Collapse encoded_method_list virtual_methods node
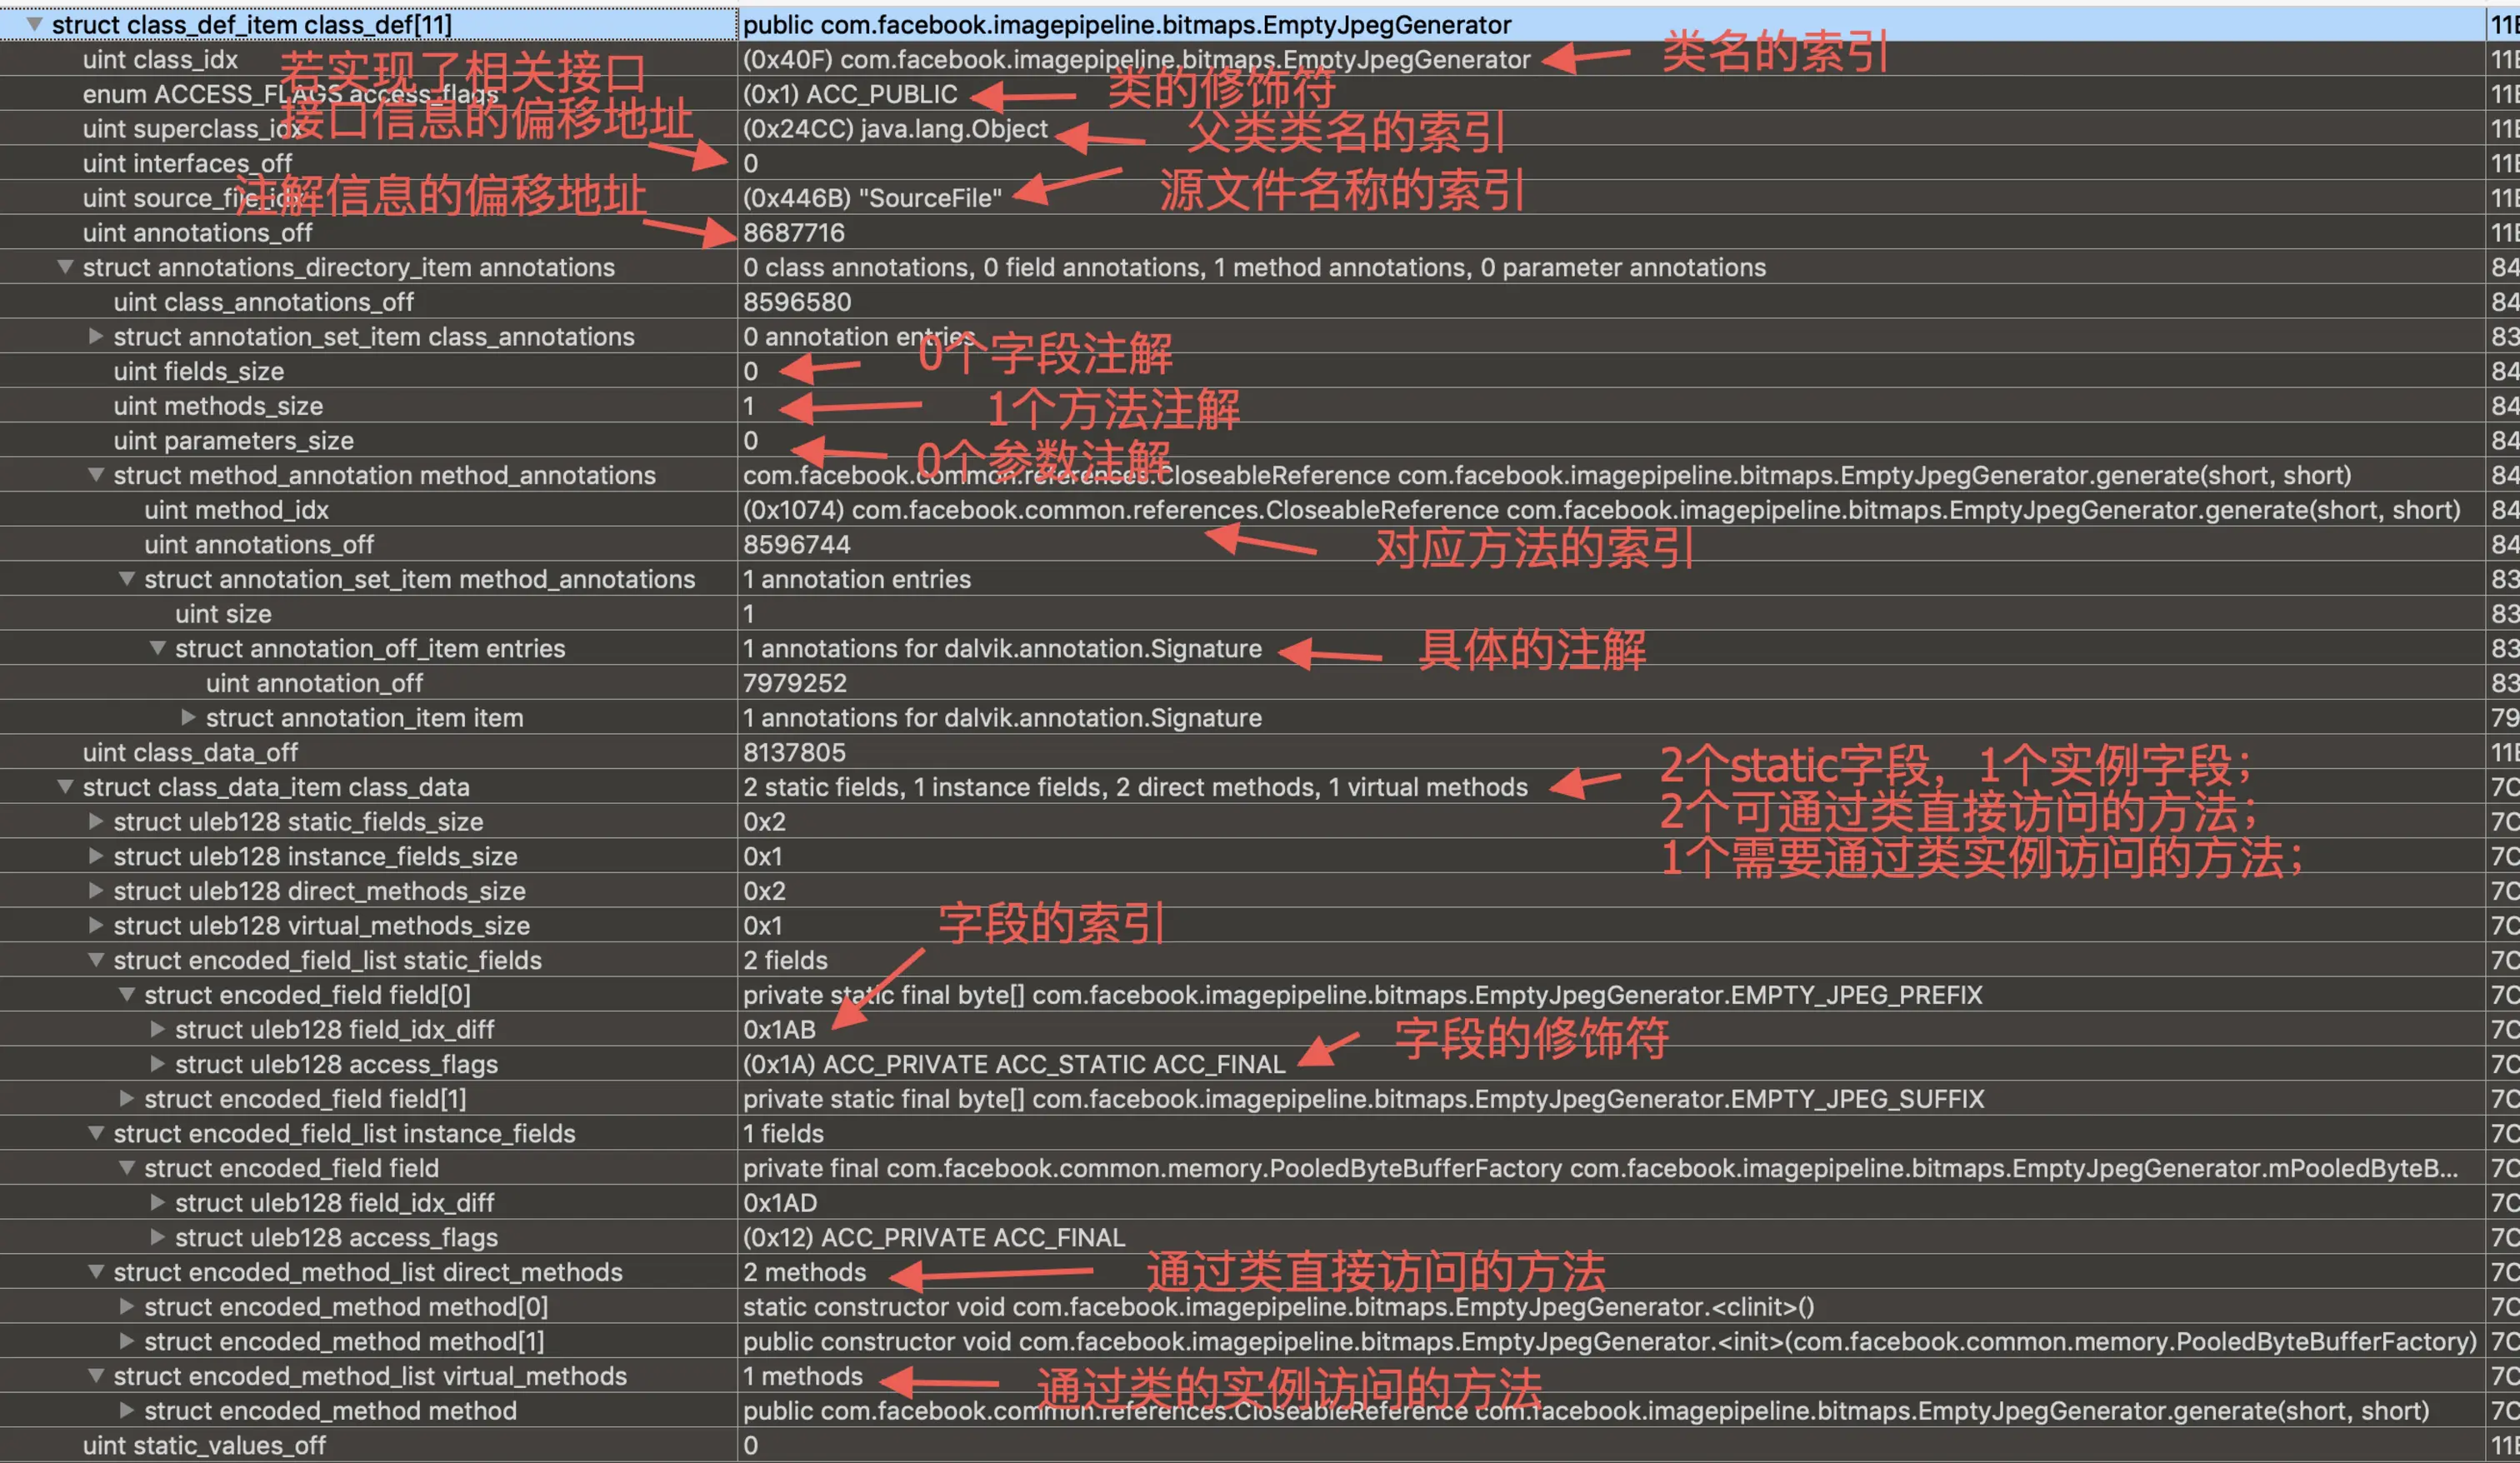This screenshot has height=1463, width=2520. (96, 1376)
